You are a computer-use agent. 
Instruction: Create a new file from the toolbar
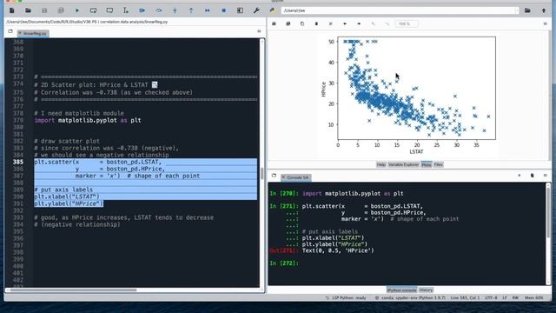click(x=11, y=10)
